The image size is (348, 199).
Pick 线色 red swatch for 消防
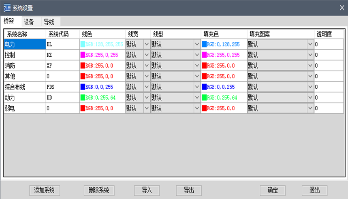[x=83, y=66]
